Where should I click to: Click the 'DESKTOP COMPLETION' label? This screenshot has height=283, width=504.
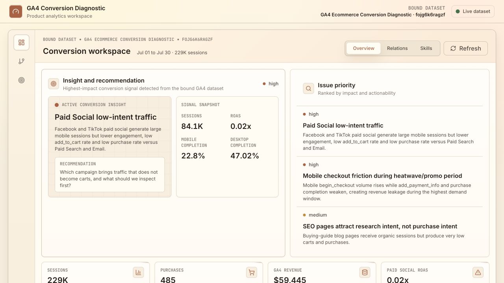pos(243,142)
